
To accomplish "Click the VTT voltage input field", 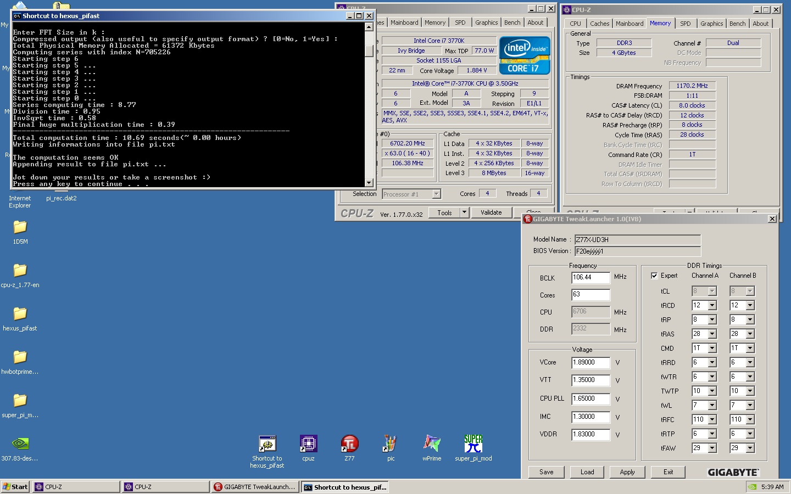I will click(591, 380).
